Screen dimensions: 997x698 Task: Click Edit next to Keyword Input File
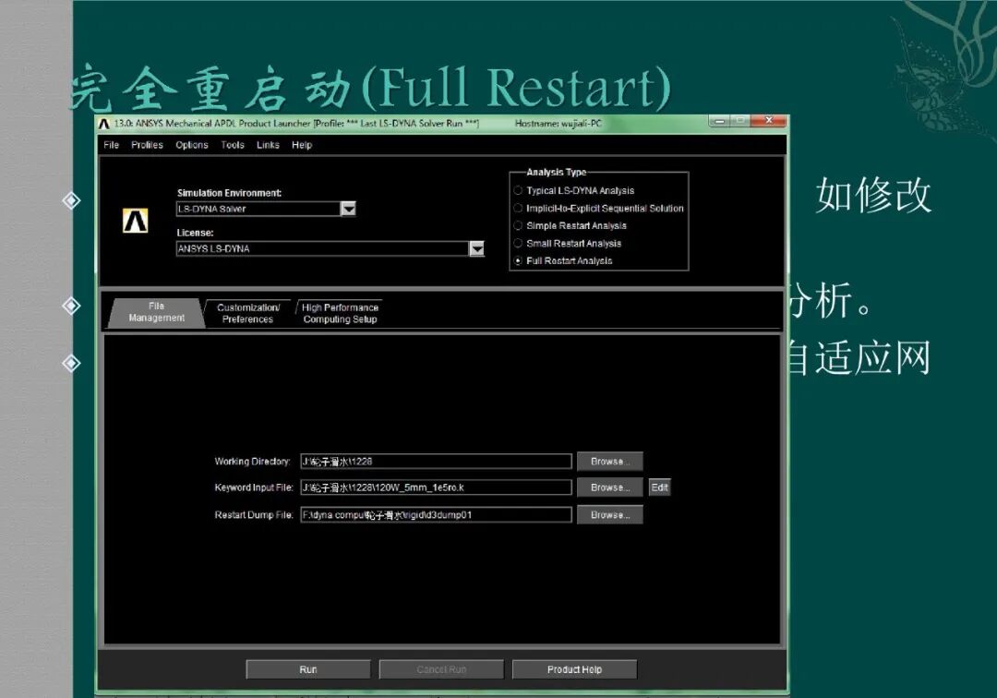659,487
